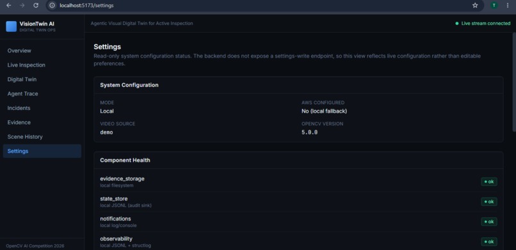The height and width of the screenshot is (250, 516).
Task: Click the browser back arrow
Action: 9,5
